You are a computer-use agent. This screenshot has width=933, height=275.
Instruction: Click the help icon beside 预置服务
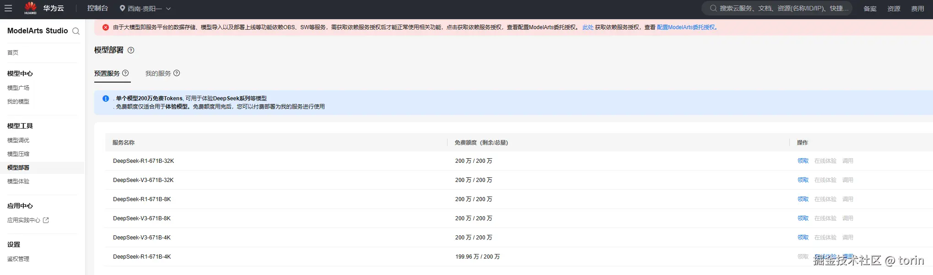[125, 73]
